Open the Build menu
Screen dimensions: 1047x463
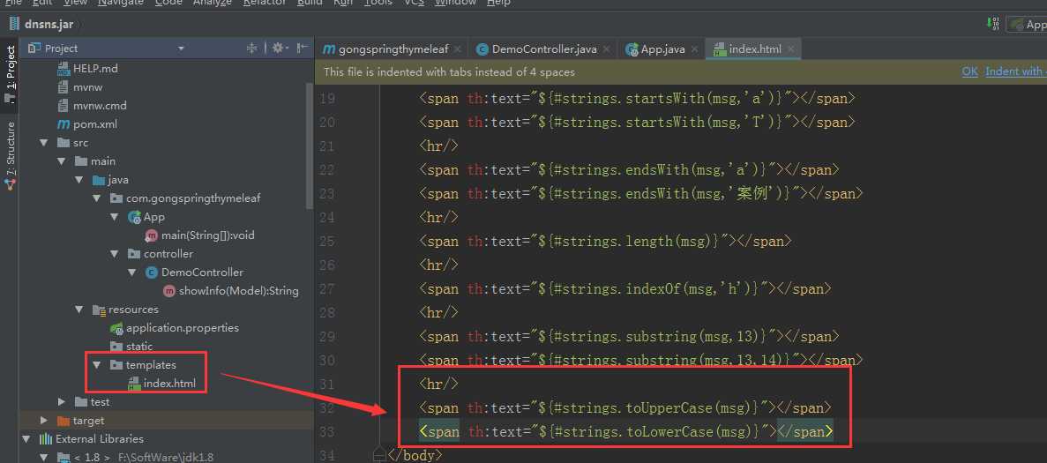click(310, 3)
